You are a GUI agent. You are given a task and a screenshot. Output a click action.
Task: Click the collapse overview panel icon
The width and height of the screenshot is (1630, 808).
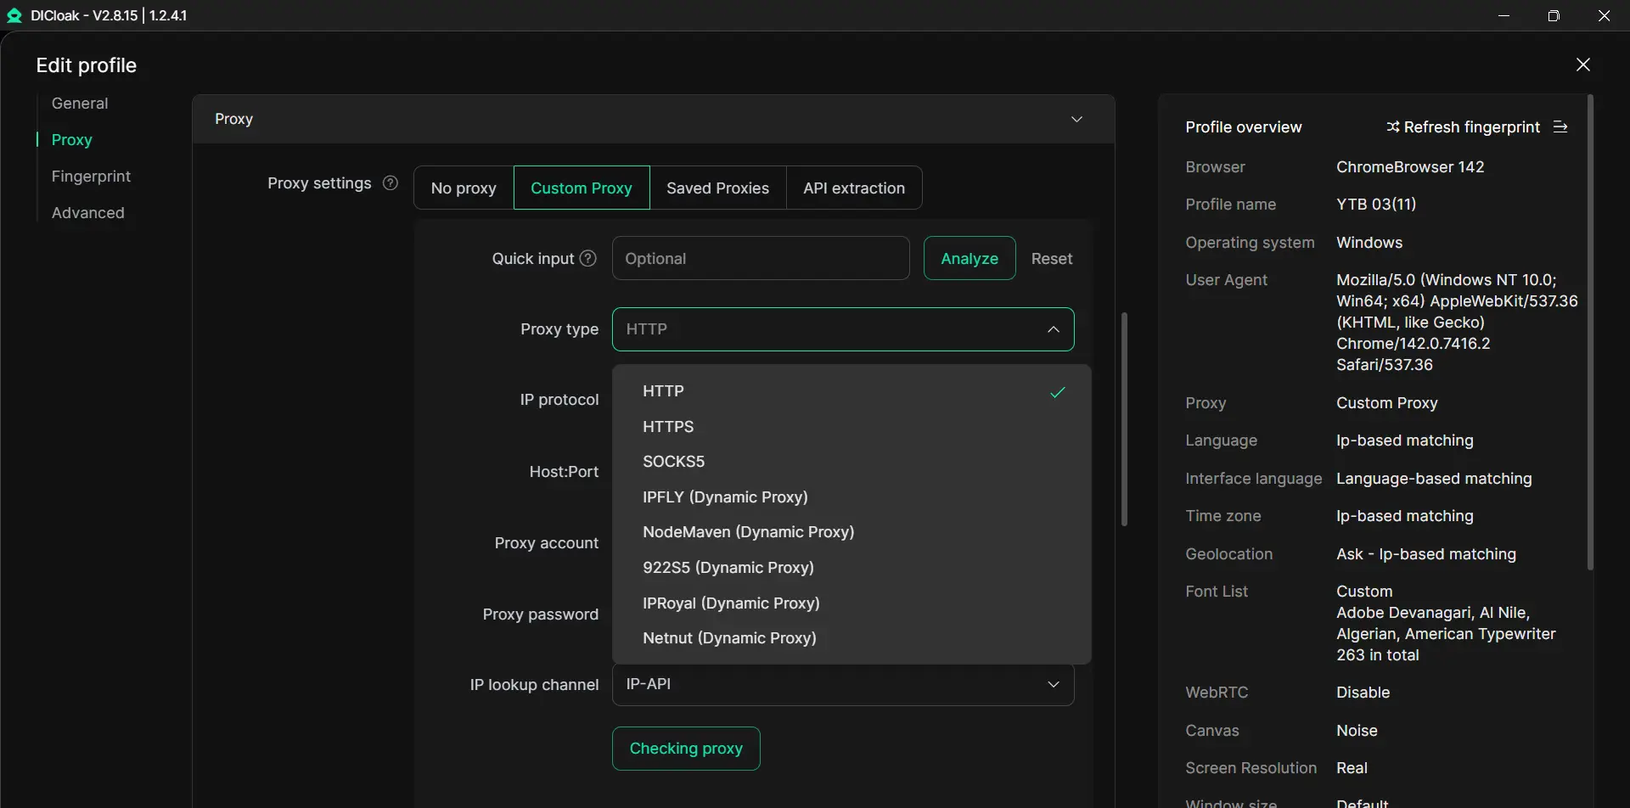click(x=1560, y=127)
